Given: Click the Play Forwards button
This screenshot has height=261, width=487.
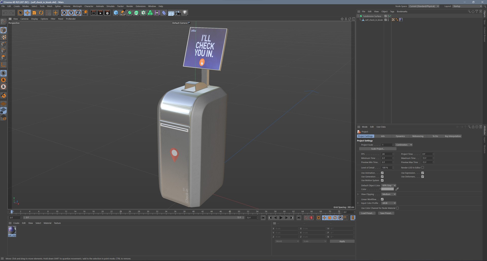Looking at the screenshot, I should tap(281, 218).
